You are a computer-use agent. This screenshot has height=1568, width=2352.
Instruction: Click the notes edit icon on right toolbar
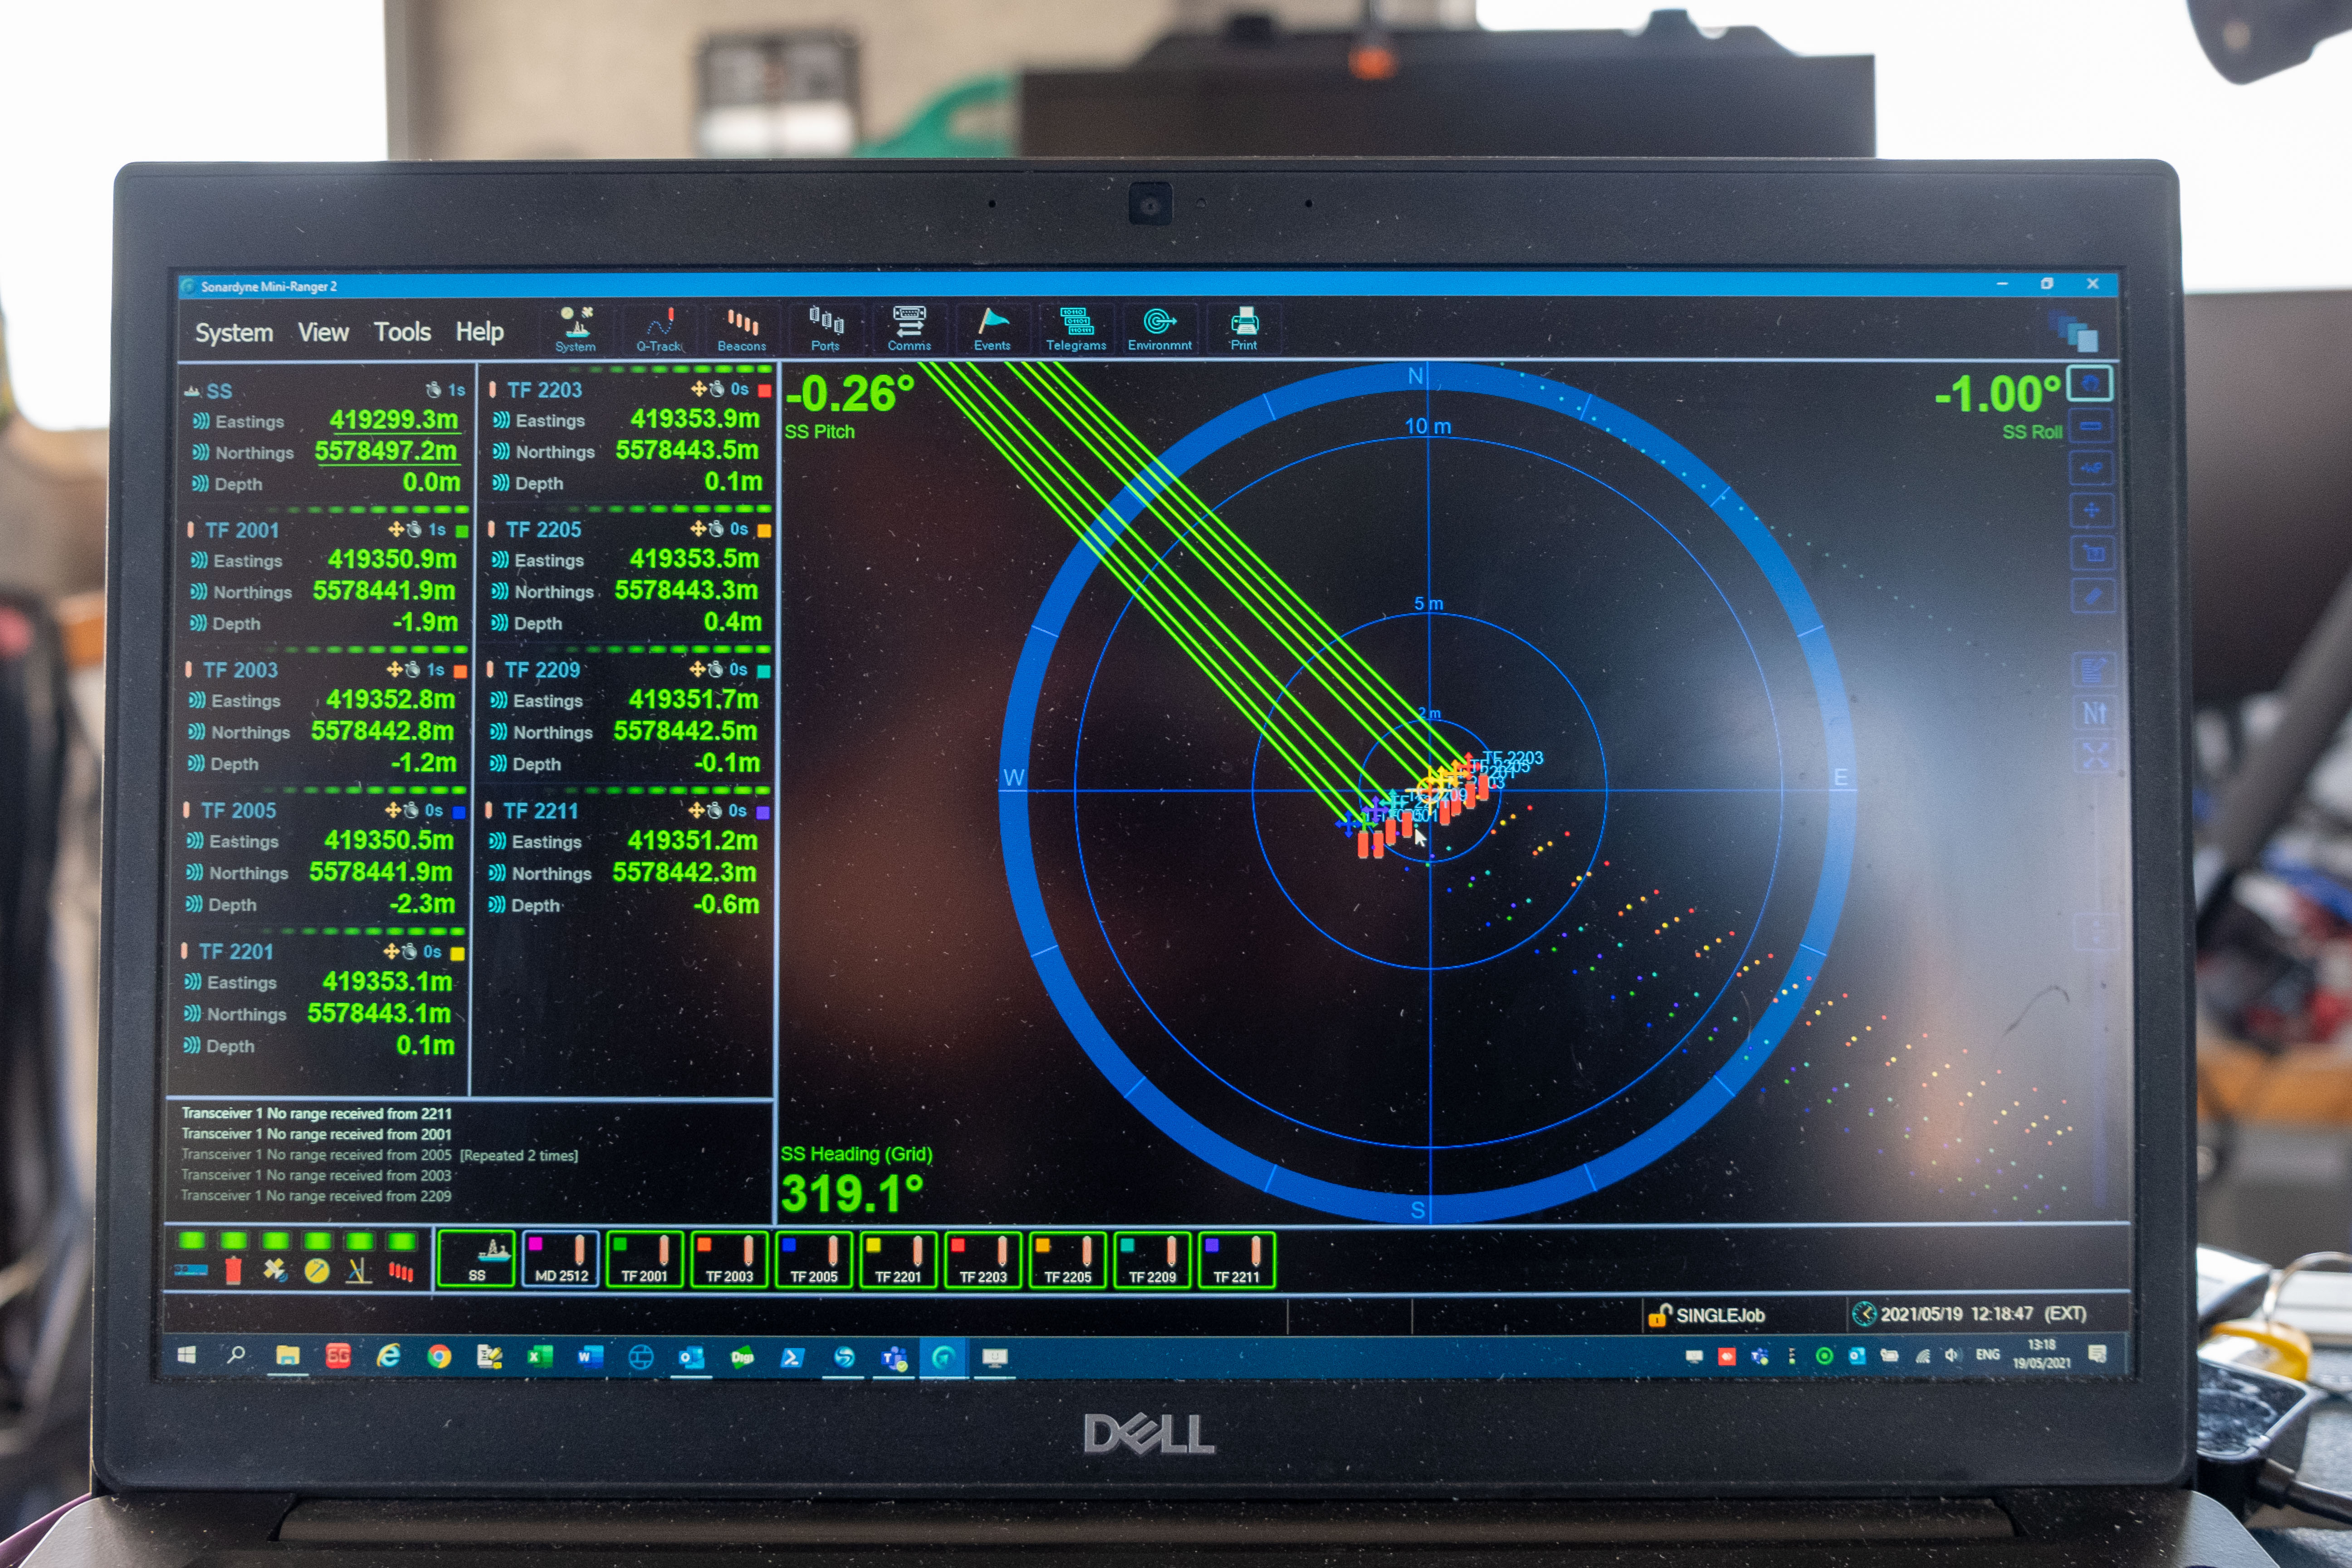tap(2094, 670)
